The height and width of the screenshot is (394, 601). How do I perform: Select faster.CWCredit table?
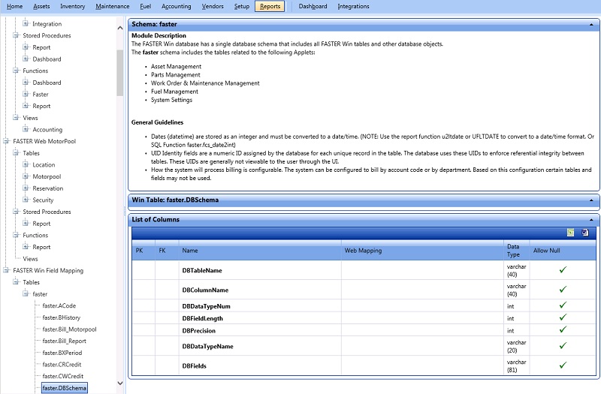63,376
